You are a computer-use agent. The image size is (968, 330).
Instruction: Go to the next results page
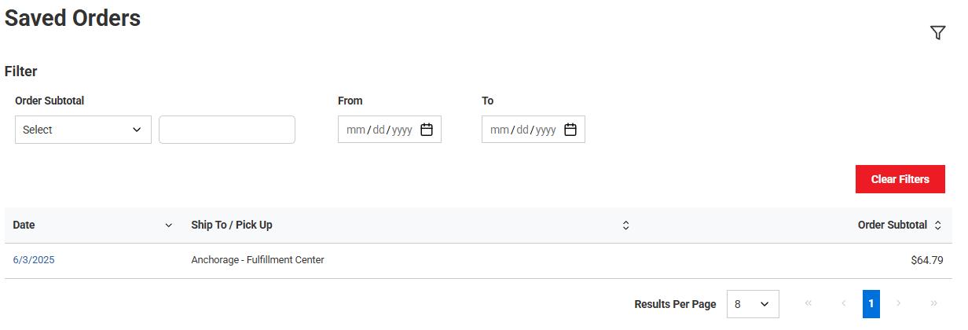click(899, 303)
